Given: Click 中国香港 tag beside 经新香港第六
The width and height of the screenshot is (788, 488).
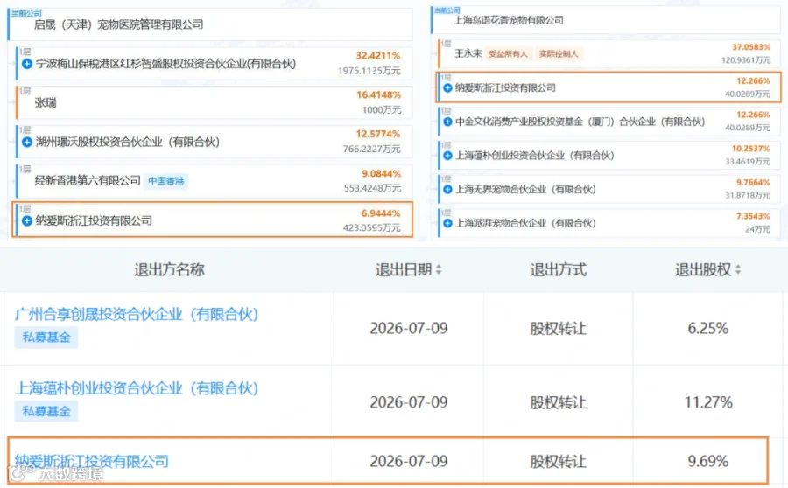Looking at the screenshot, I should click(x=165, y=181).
